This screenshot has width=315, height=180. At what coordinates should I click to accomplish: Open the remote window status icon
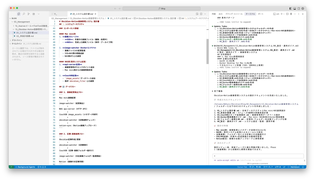[11, 167]
